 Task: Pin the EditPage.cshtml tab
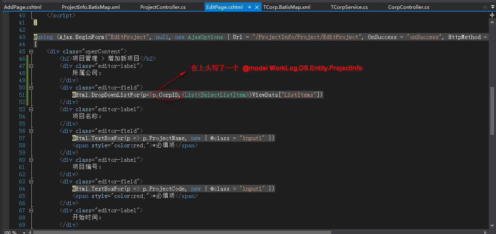point(250,7)
